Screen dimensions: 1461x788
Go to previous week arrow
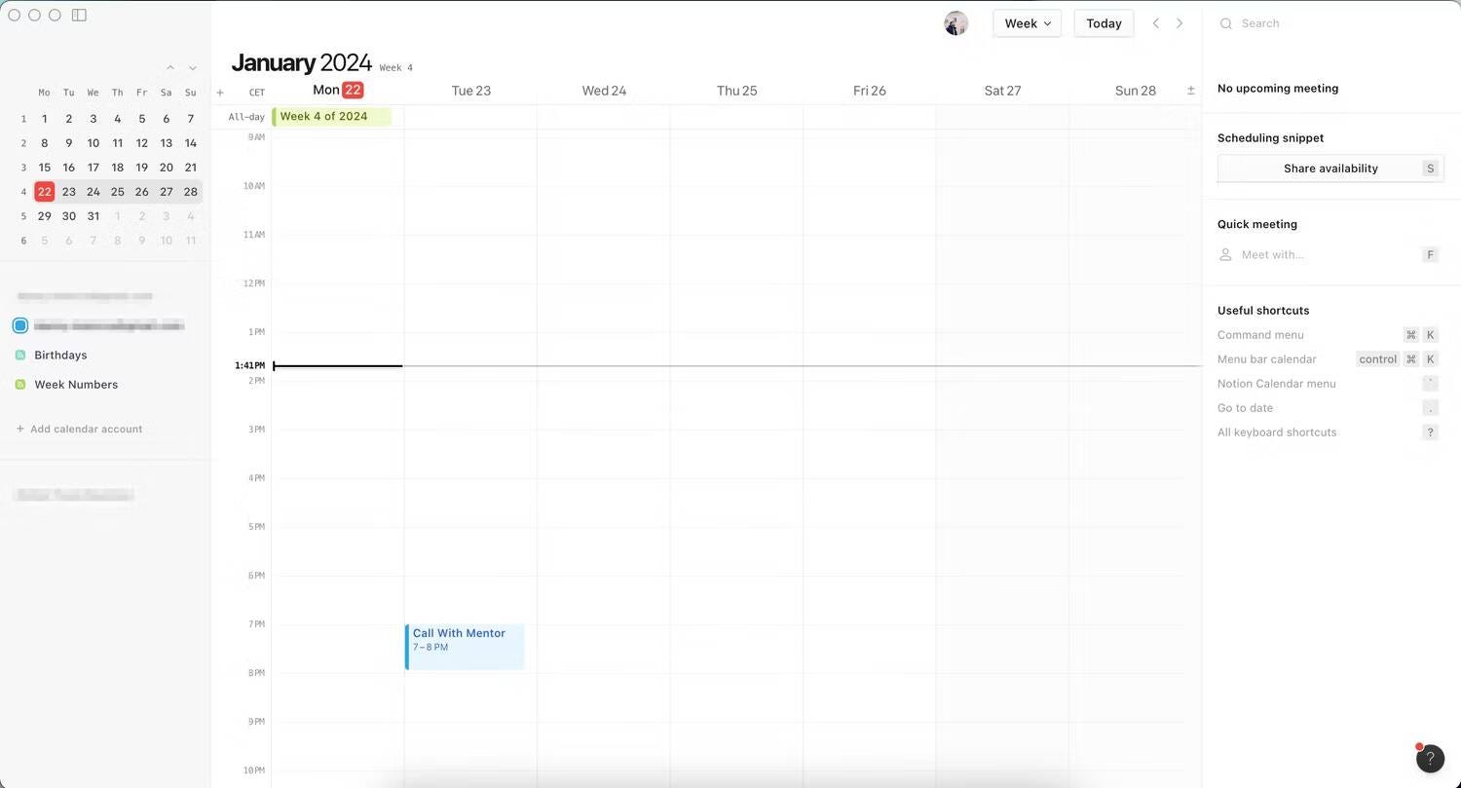coord(1156,23)
